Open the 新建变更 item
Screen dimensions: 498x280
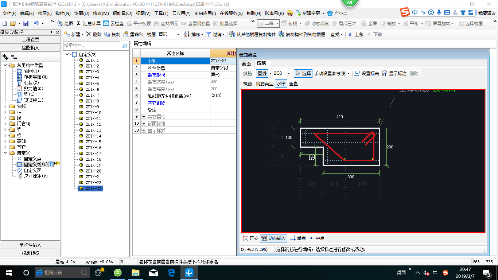pyautogui.click(x=310, y=13)
